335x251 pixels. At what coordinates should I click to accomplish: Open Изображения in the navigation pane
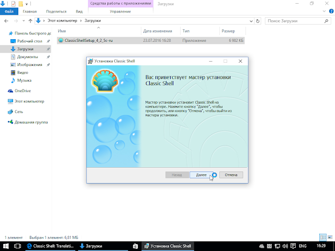29,65
